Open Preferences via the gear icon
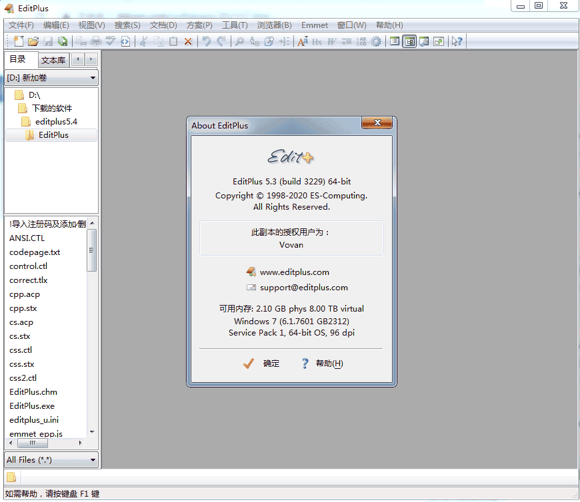This screenshot has width=580, height=502. [377, 41]
